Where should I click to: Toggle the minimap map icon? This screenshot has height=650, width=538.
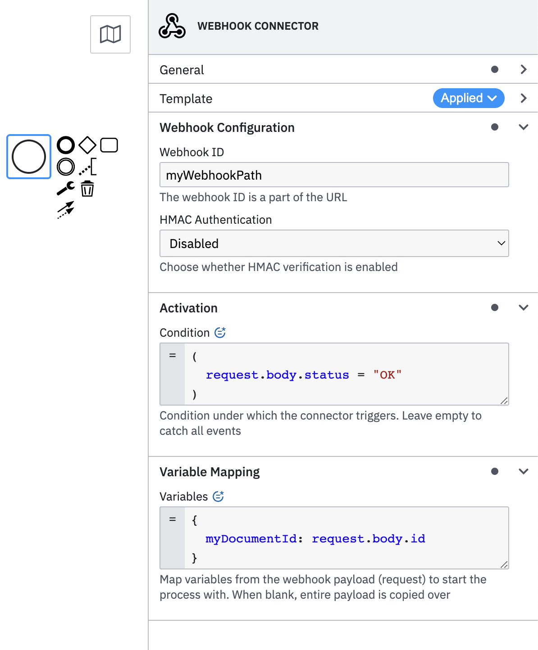pos(110,34)
